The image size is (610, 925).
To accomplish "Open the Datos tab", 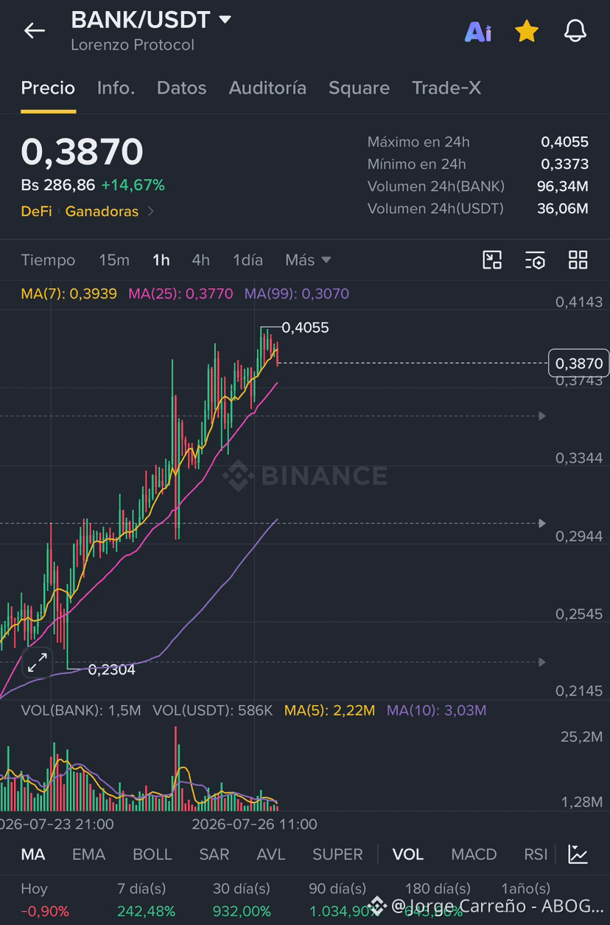I will pyautogui.click(x=181, y=88).
